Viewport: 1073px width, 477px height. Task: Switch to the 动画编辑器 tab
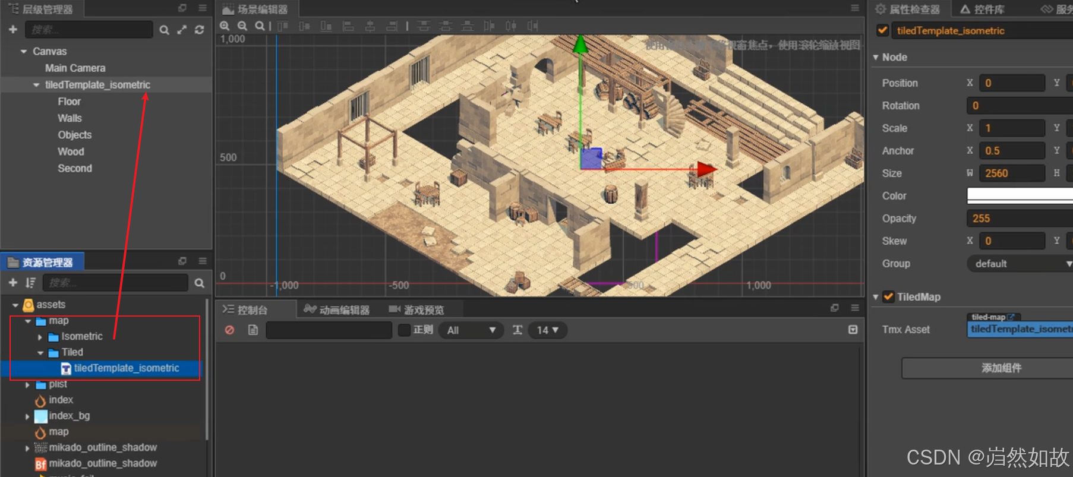(x=336, y=309)
